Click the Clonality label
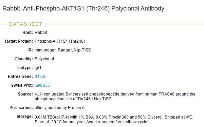Screen dimensions: 204x127 tap(24, 59)
